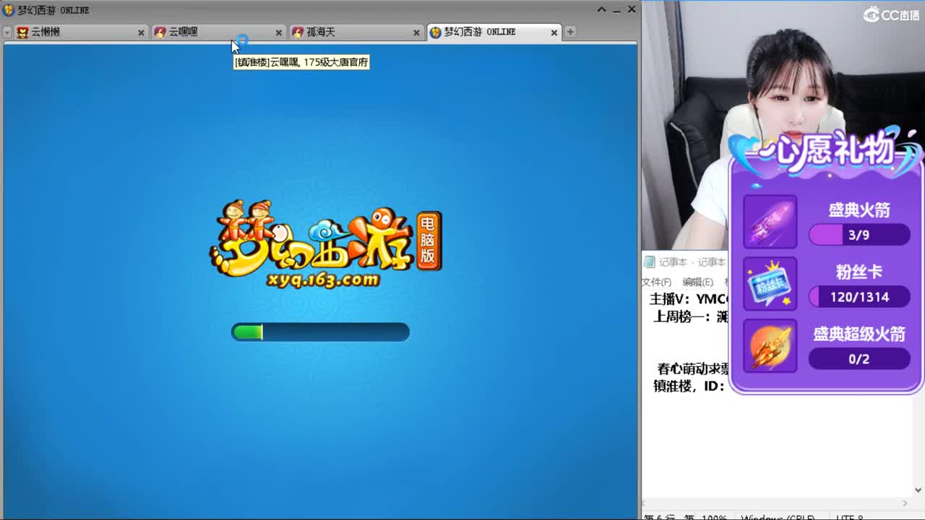Minimize the 梦幻西游 window
This screenshot has width=925, height=520.
616,9
